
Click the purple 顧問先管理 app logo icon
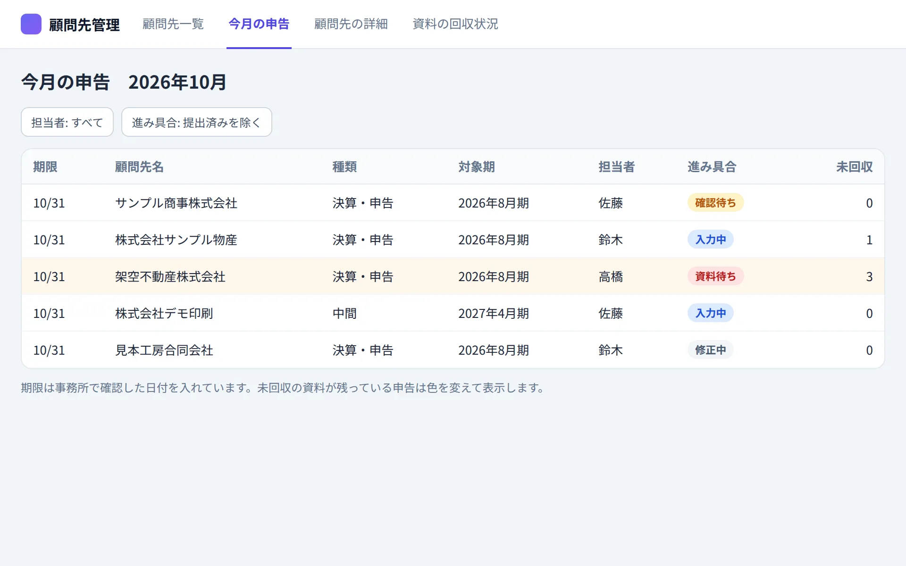pos(31,24)
